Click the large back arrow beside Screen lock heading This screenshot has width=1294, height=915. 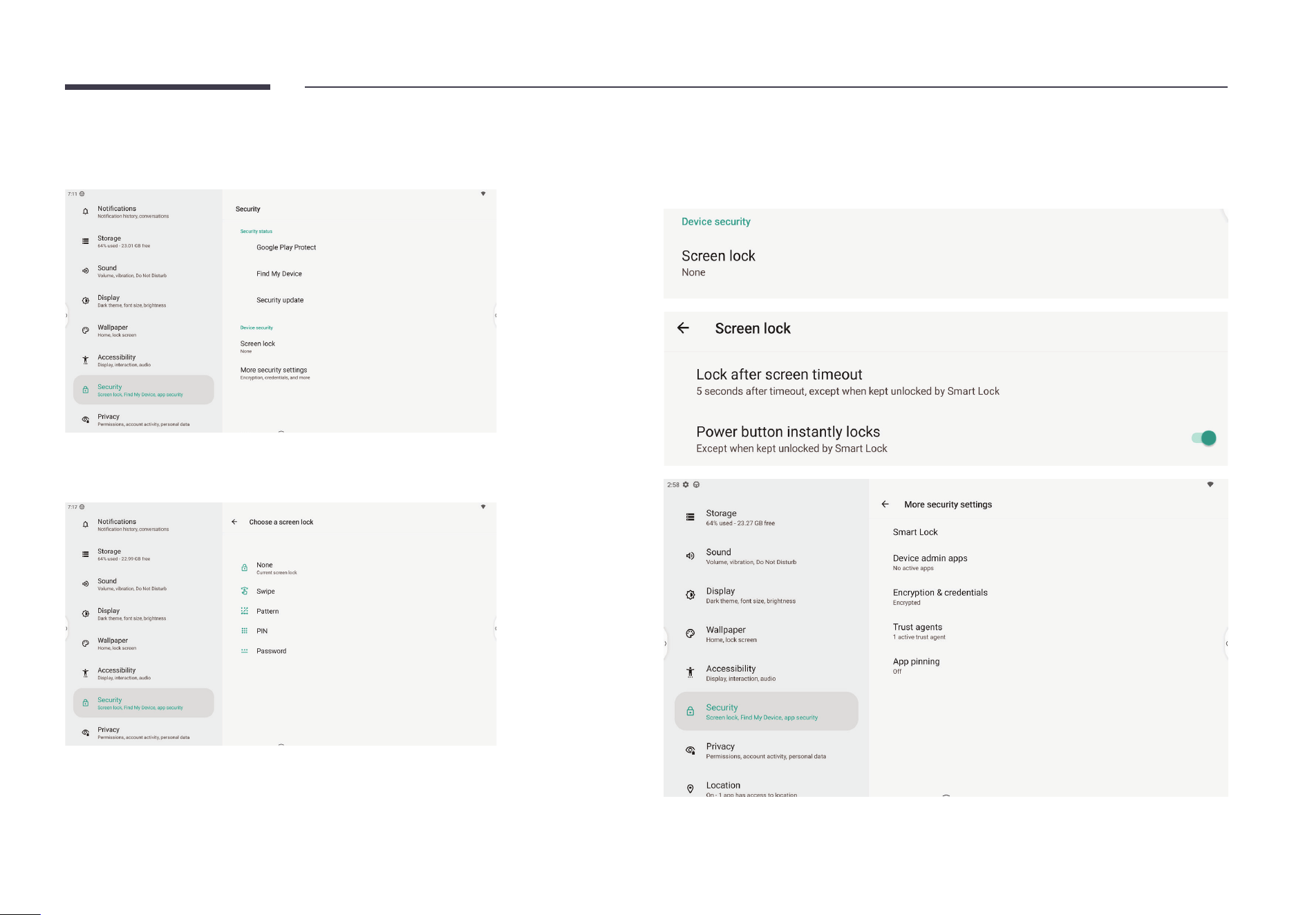pos(683,328)
